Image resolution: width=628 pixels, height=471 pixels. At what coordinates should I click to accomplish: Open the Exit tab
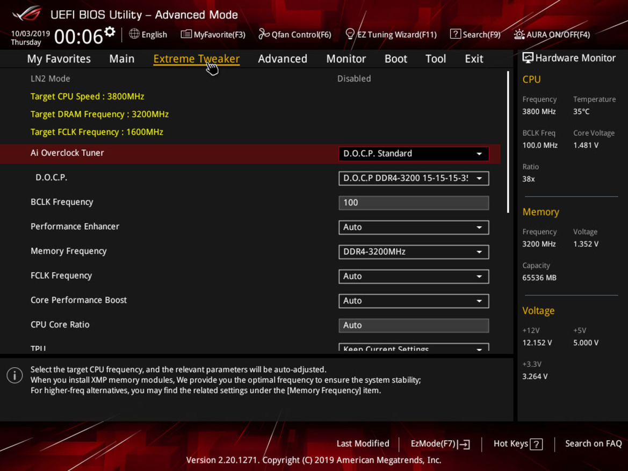474,59
